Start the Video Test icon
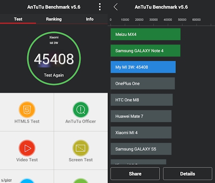The image size is (215, 183). (27, 148)
